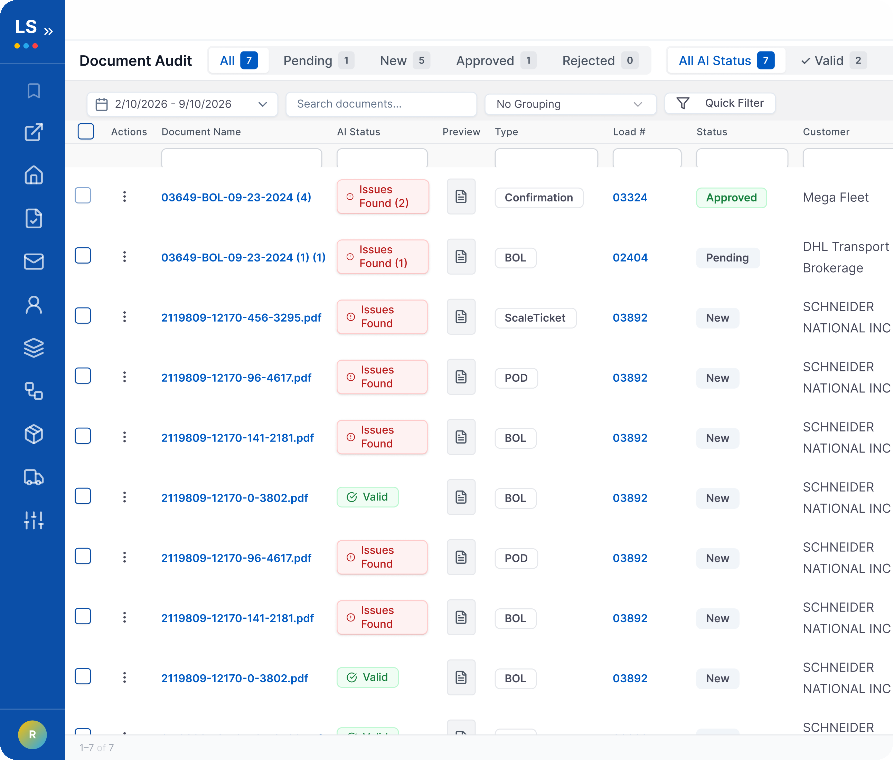Open the truck icon in the sidebar
893x760 pixels.
point(34,477)
